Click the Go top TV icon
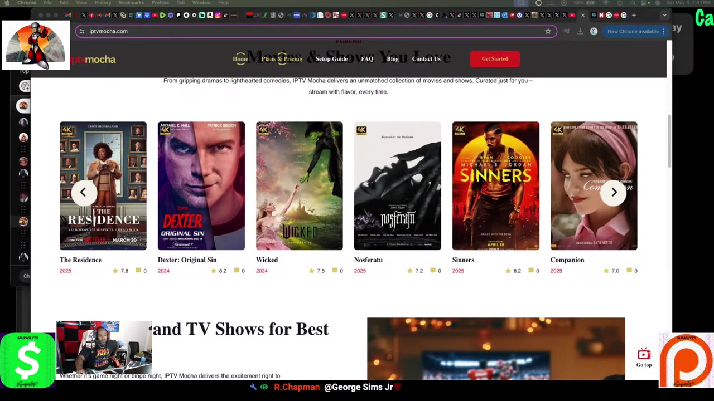The height and width of the screenshot is (401, 714). click(x=644, y=354)
